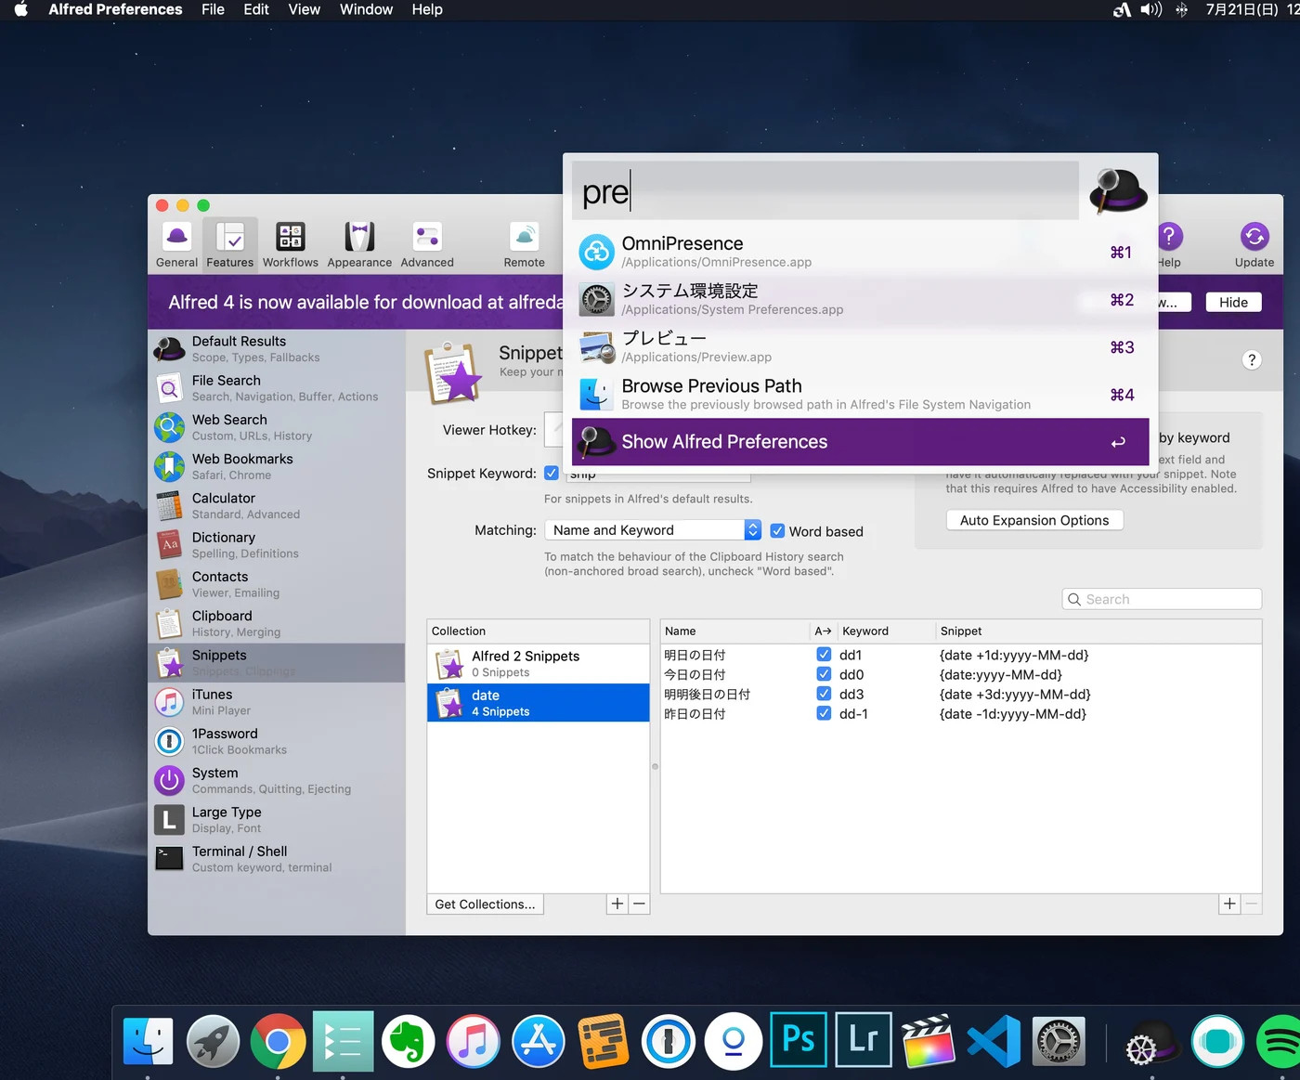Open System commands feature

[277, 780]
